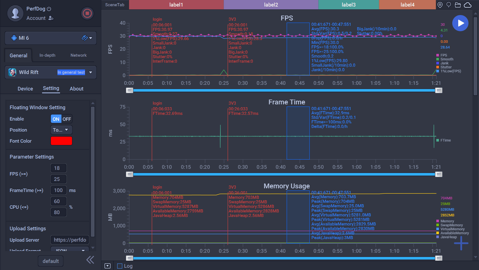
Task: Turn floating window Enable to OFF
Action: coord(67,119)
